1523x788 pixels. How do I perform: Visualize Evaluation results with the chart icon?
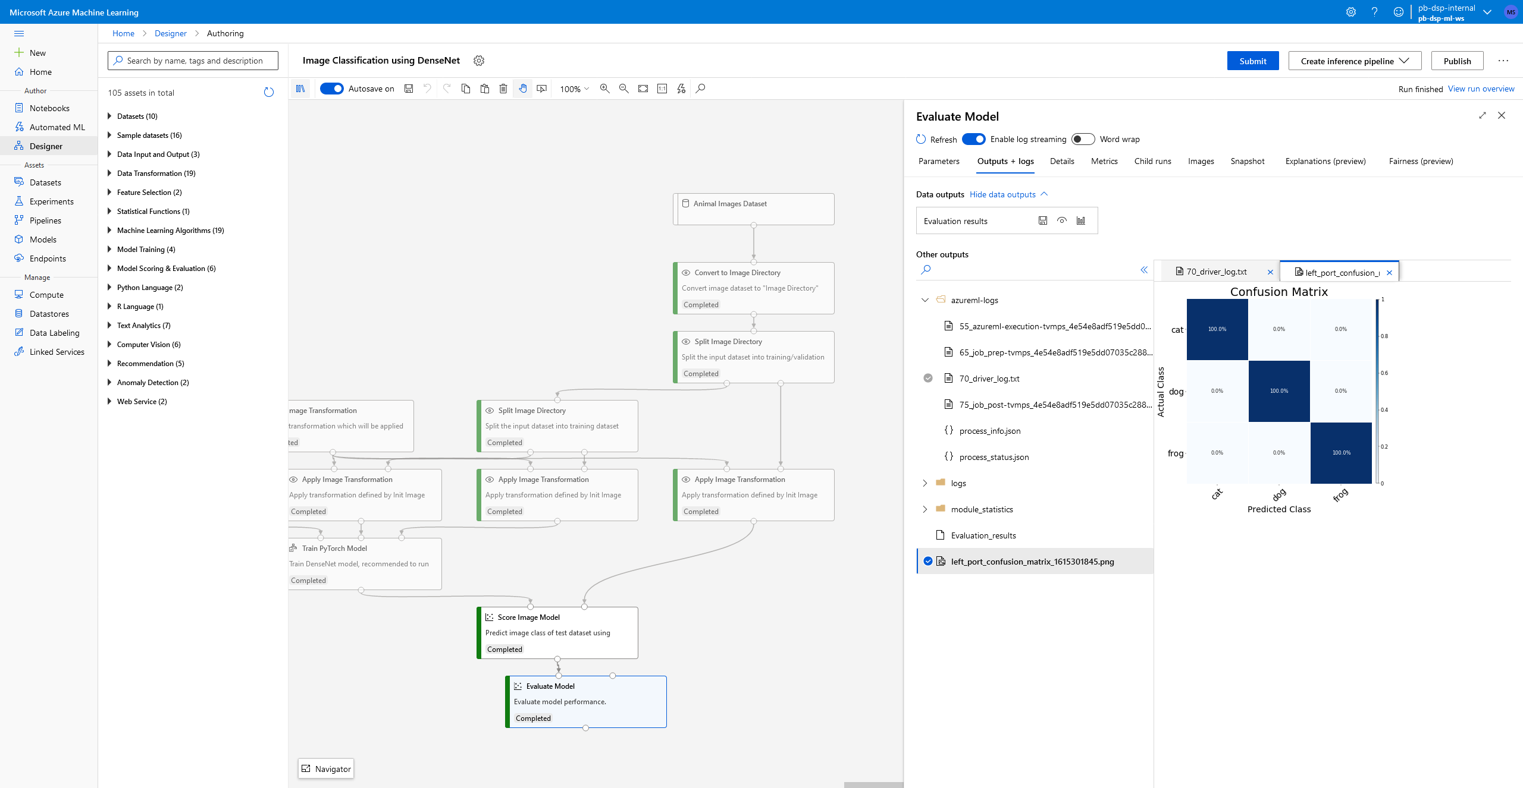tap(1081, 220)
